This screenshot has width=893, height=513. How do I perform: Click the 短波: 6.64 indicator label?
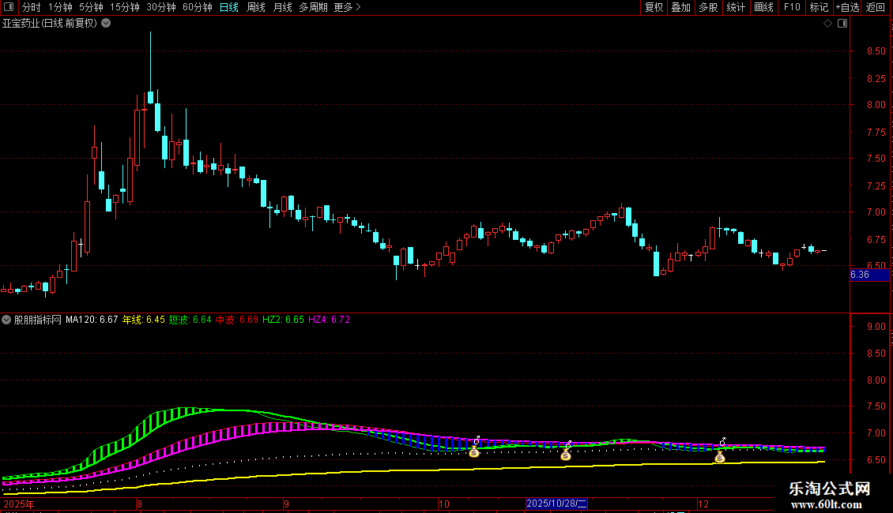point(190,320)
